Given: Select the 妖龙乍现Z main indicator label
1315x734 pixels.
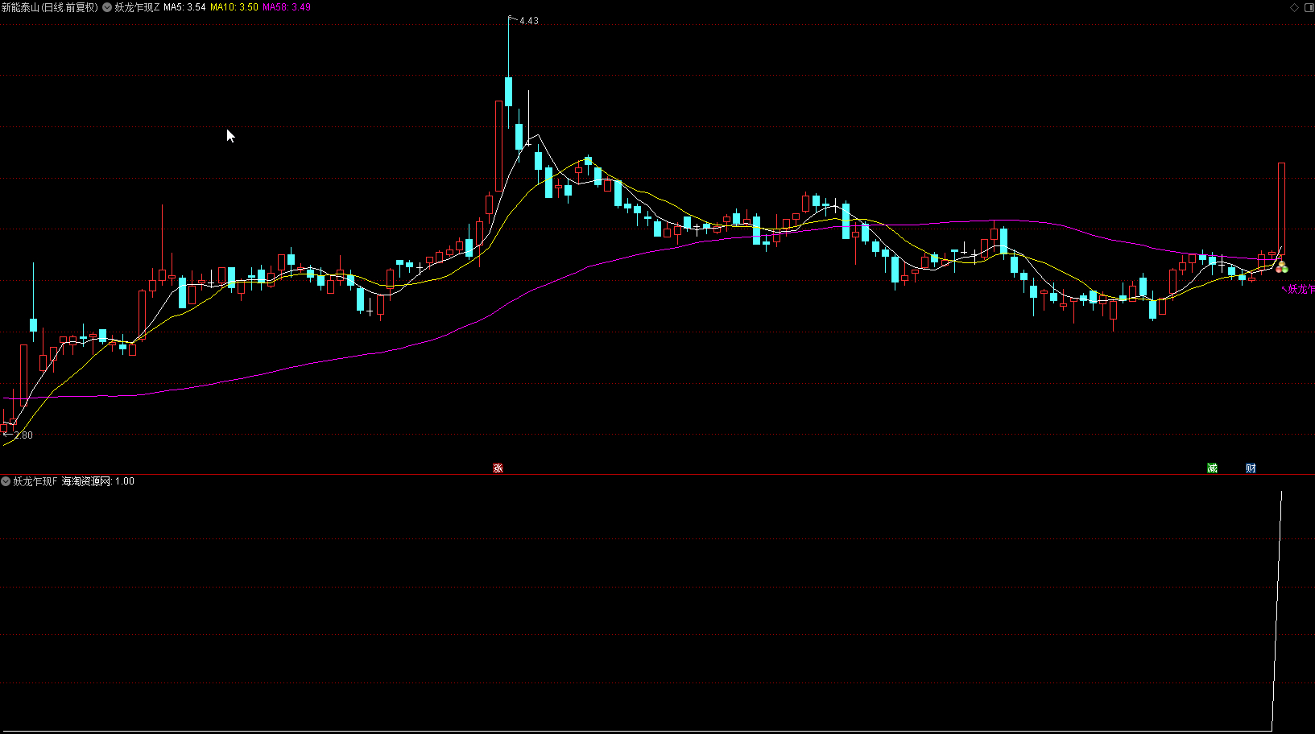Looking at the screenshot, I should 137,7.
